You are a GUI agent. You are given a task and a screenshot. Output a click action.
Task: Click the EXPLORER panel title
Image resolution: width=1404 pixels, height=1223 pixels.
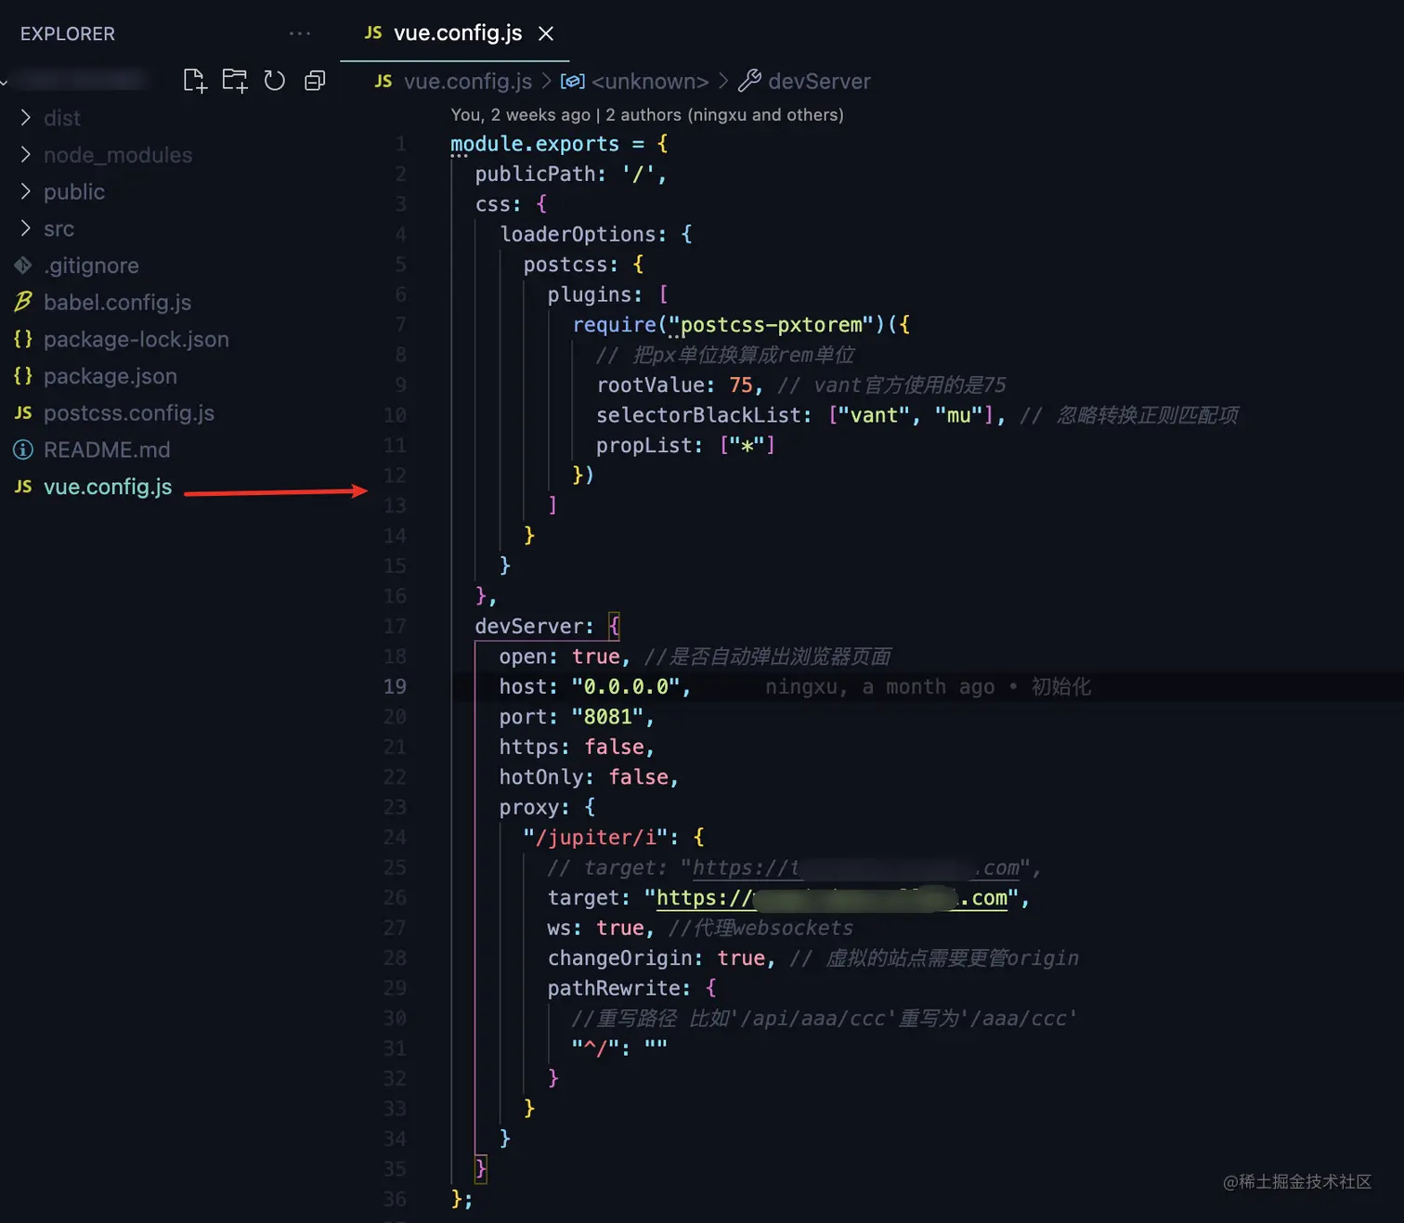68,33
